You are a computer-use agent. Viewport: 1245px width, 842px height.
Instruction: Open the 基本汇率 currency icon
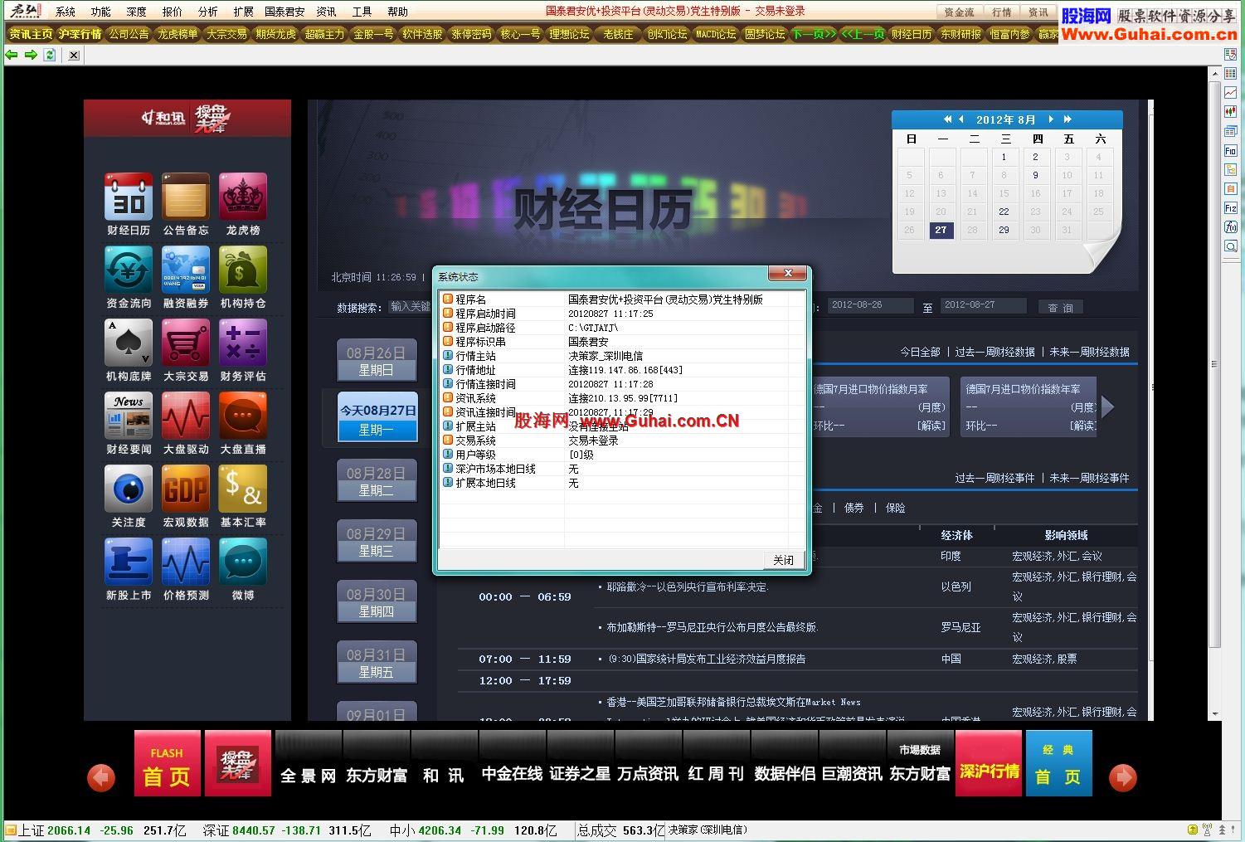243,489
